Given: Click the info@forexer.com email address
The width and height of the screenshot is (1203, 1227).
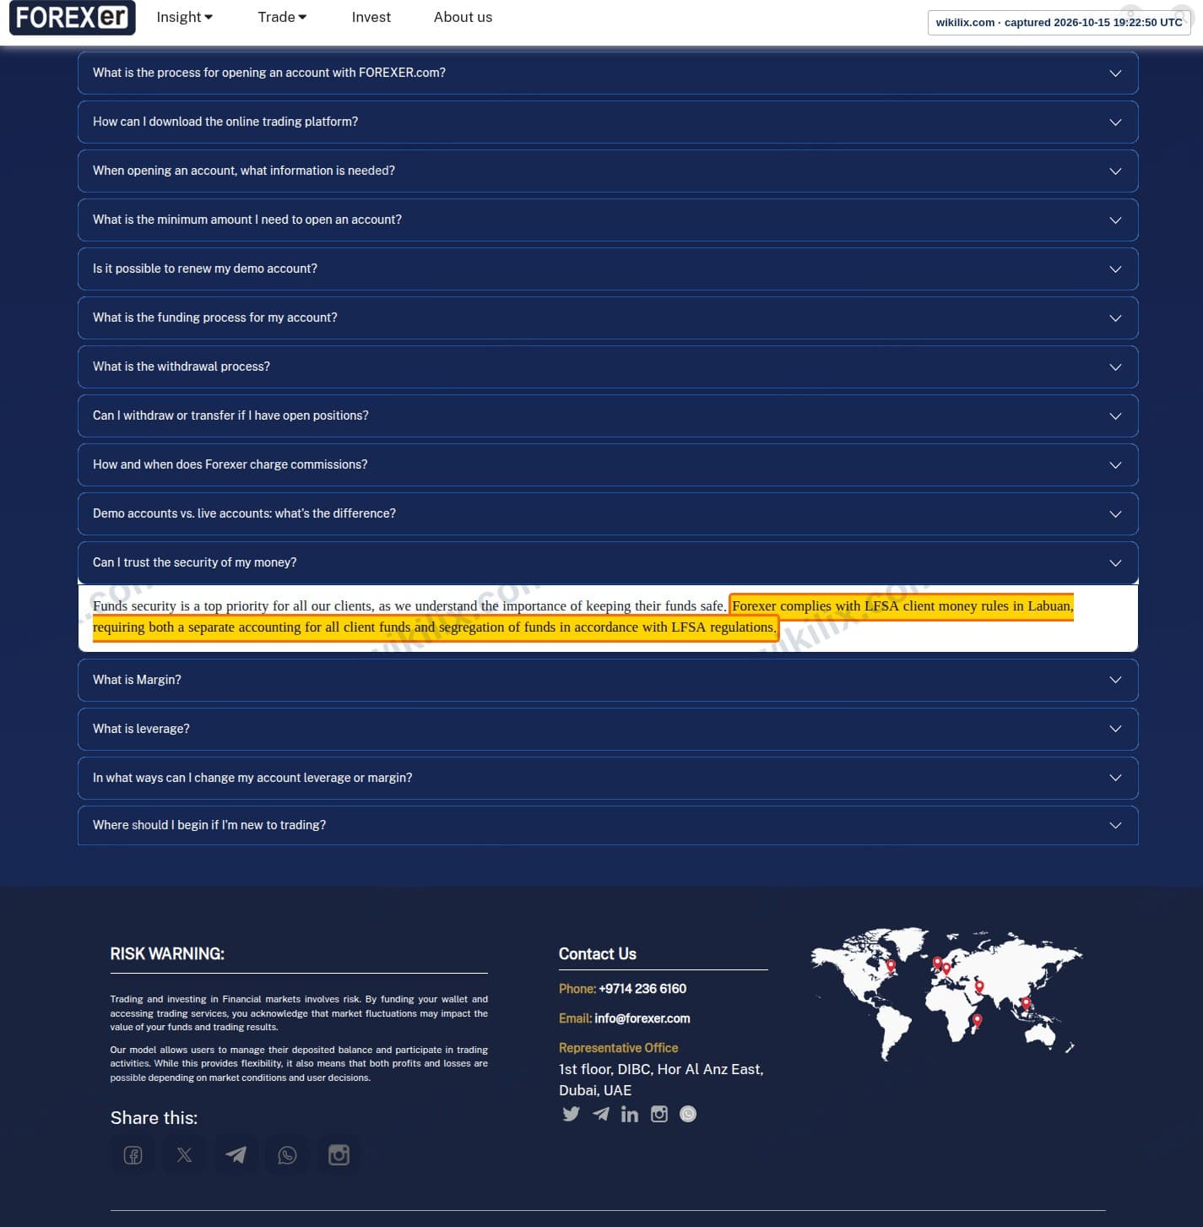Looking at the screenshot, I should click(x=642, y=1018).
